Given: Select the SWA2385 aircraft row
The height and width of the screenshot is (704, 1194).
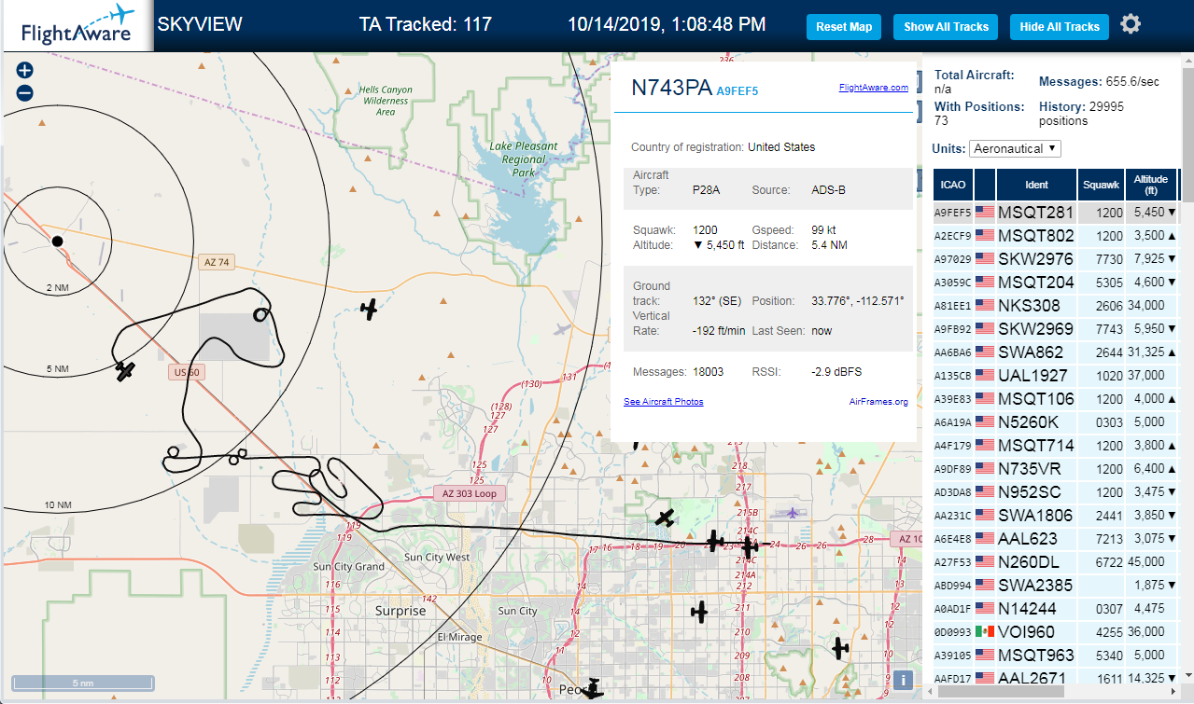Looking at the screenshot, I should point(1056,586).
